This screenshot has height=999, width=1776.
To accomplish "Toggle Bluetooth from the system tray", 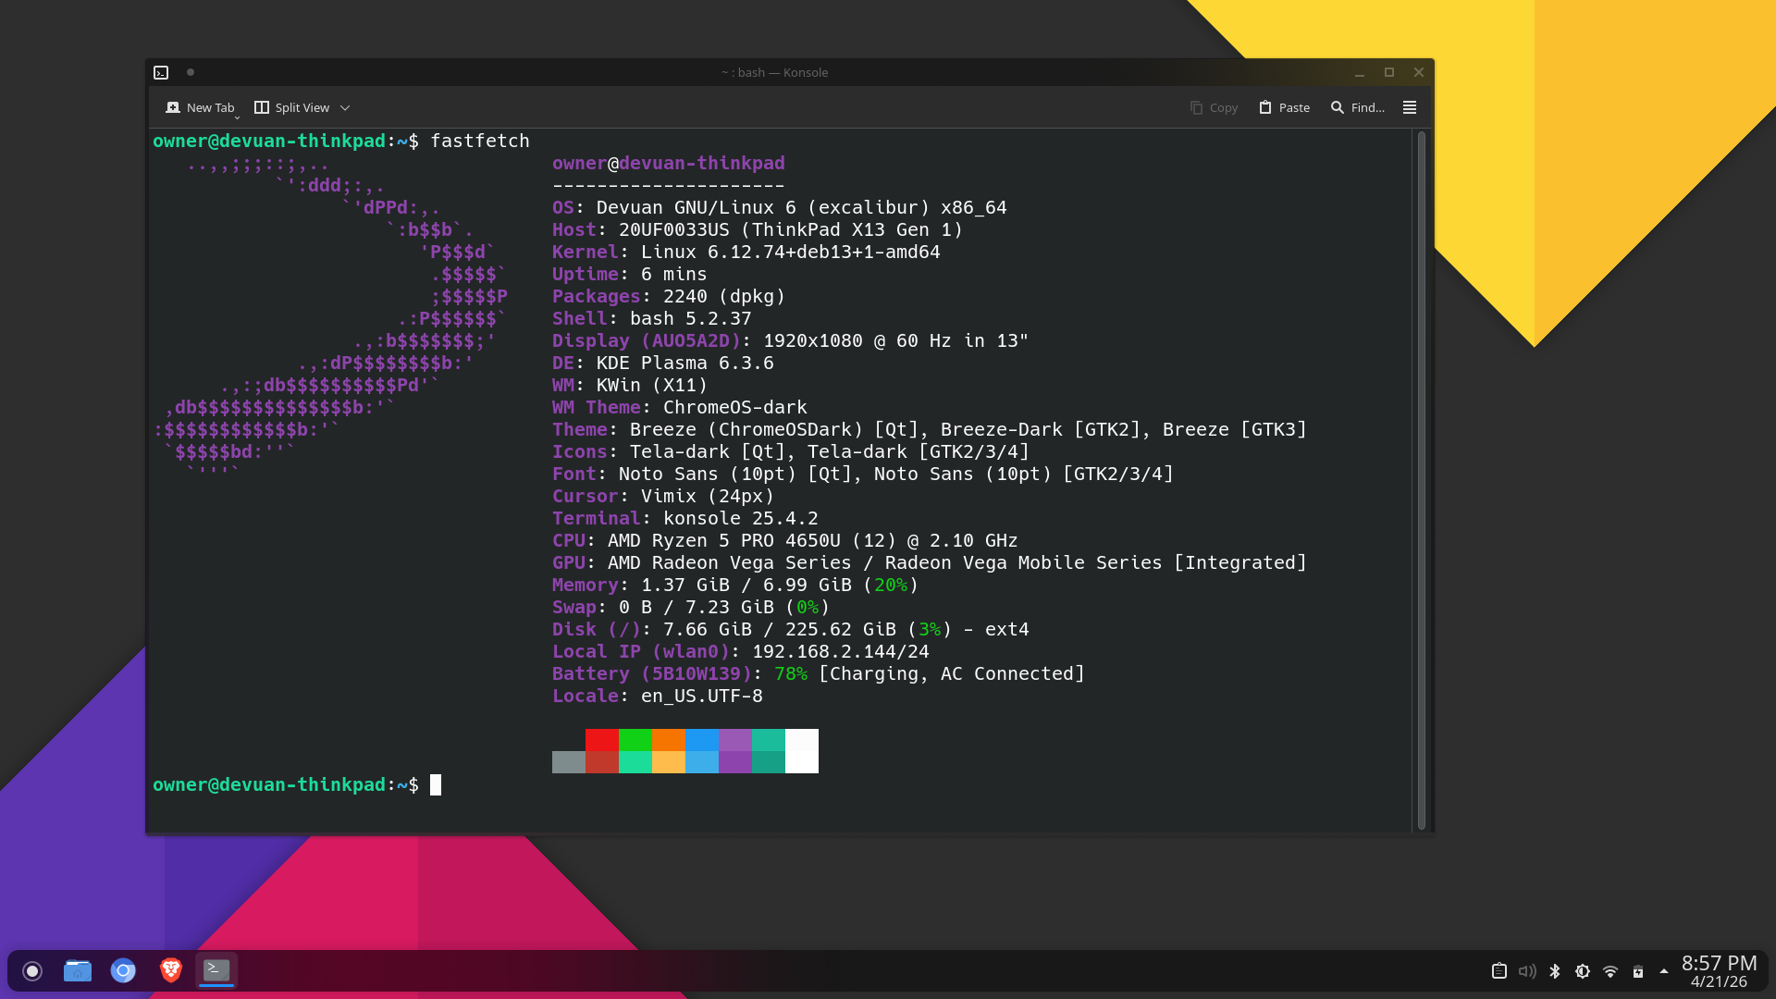I will [x=1555, y=971].
